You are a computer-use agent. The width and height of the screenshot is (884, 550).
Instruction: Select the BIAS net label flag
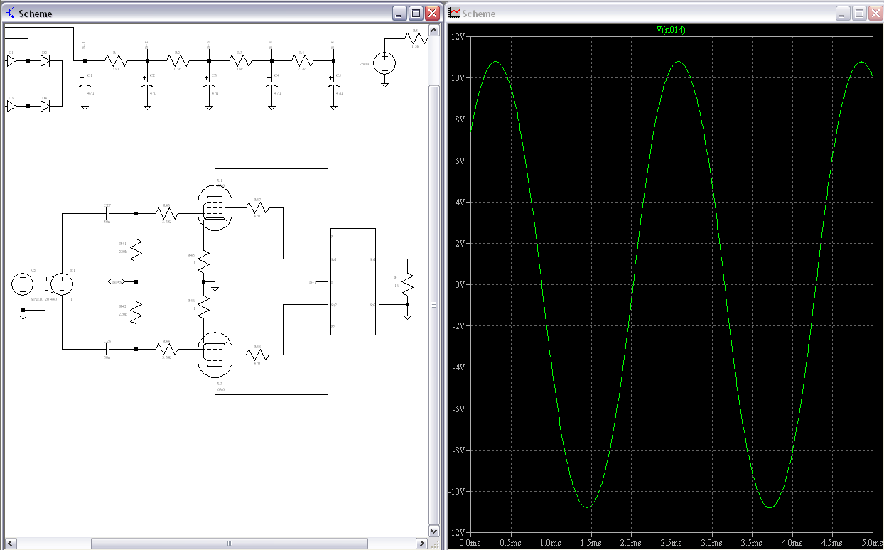pos(117,281)
